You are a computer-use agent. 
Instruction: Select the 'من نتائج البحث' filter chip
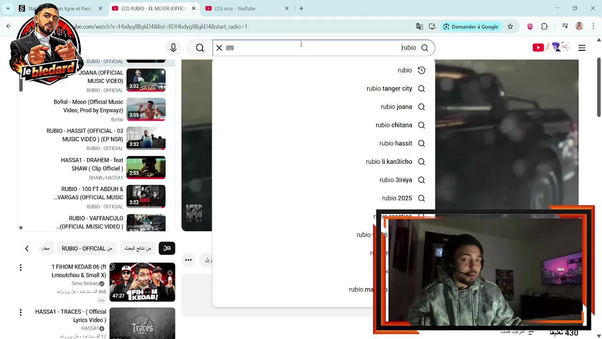pos(138,248)
